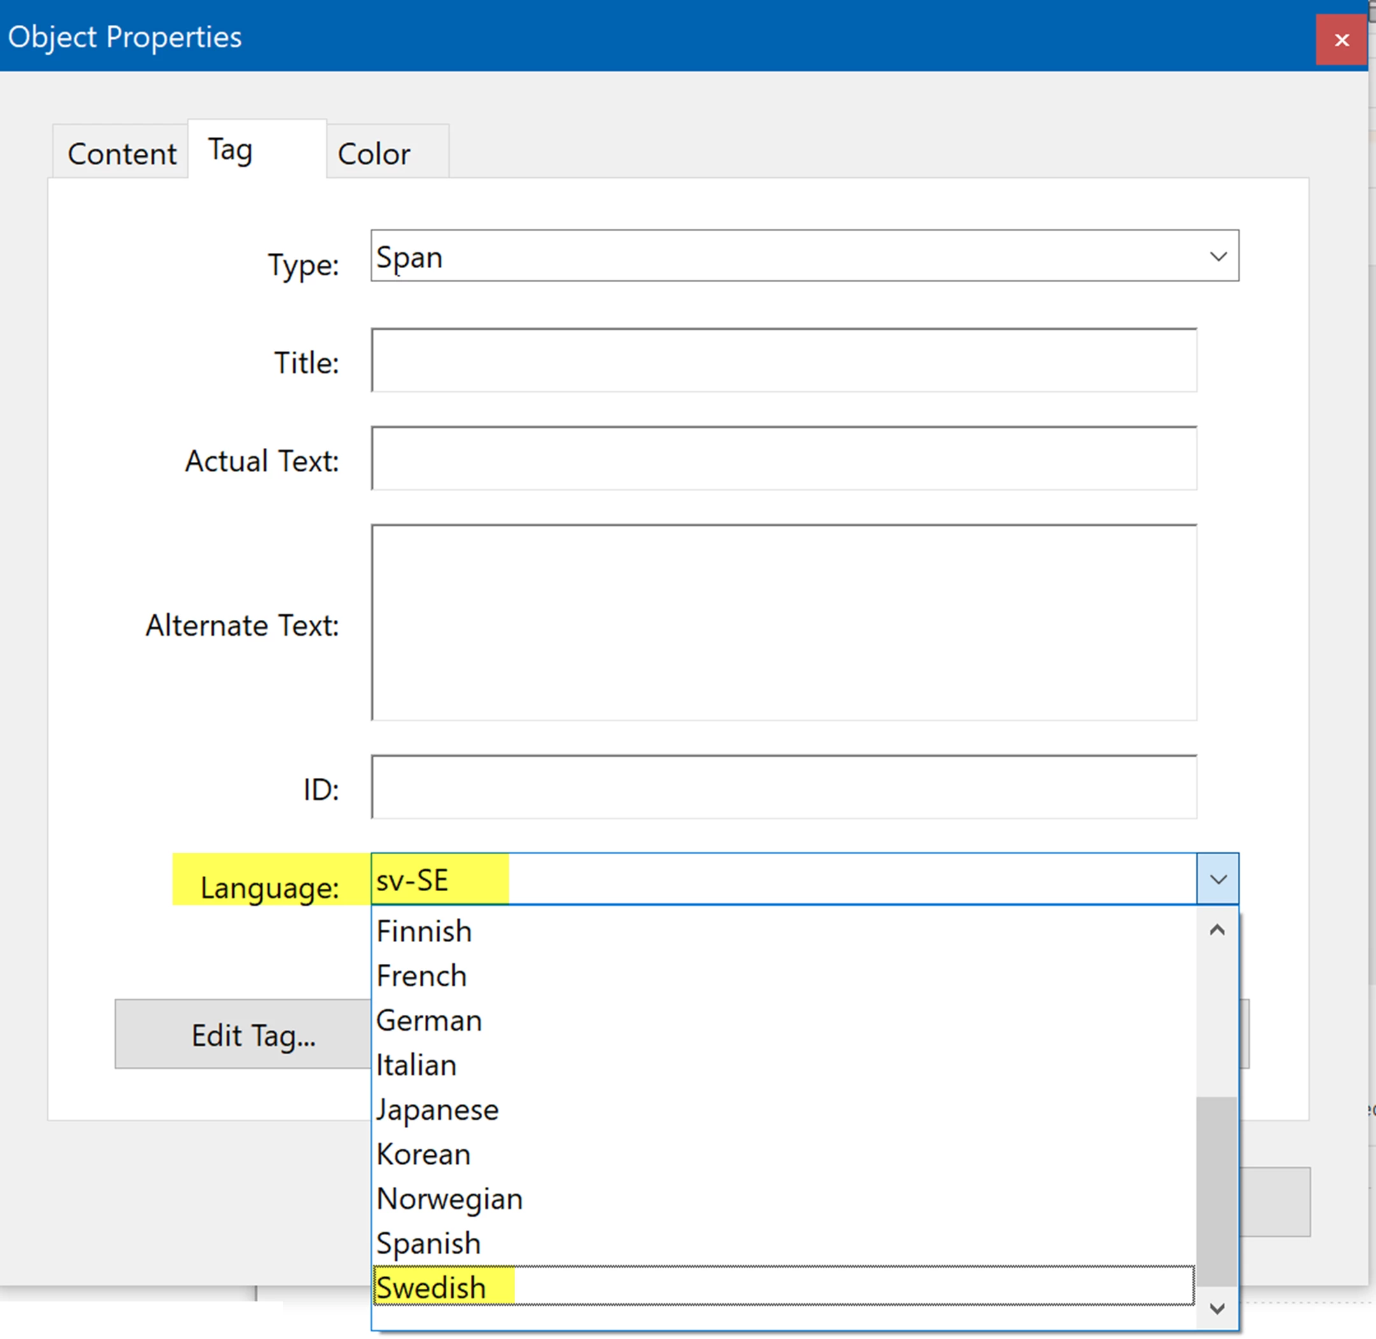Click the list scrollbar down arrow
The height and width of the screenshot is (1339, 1376).
pyautogui.click(x=1217, y=1309)
